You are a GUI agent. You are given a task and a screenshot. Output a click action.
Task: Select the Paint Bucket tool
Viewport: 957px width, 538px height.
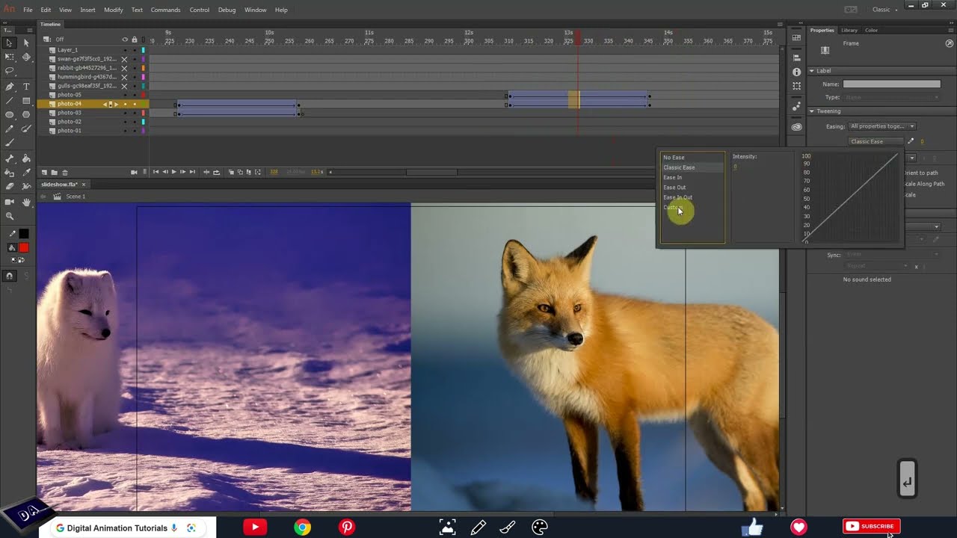[x=26, y=158]
